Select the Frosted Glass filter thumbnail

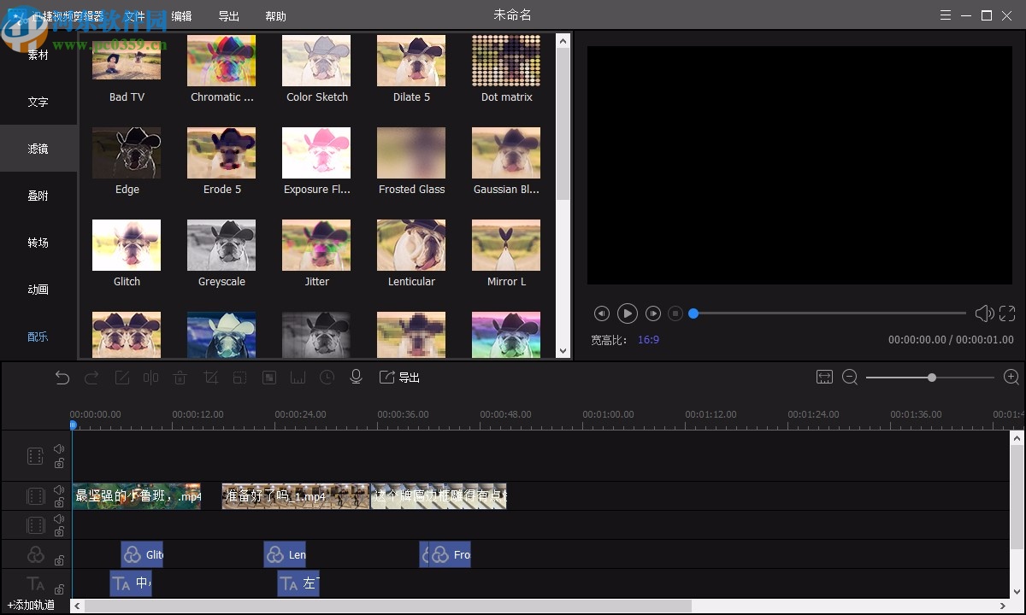click(x=411, y=154)
